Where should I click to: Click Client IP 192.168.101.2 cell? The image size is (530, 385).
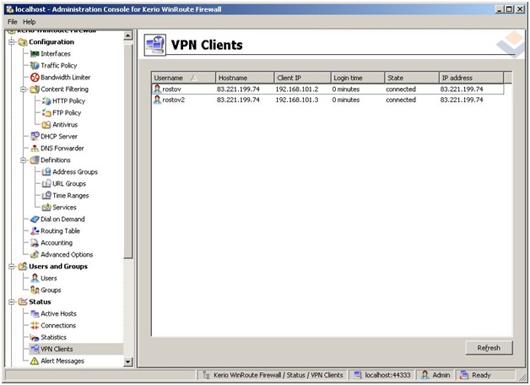(297, 89)
